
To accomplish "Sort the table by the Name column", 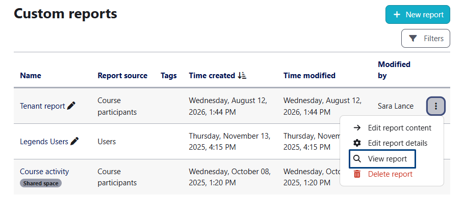I will click(x=31, y=76).
